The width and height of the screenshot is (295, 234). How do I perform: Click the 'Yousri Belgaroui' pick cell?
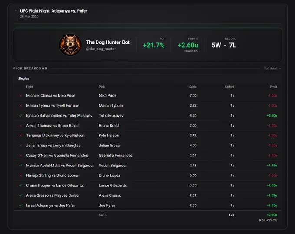pyautogui.click(x=113, y=166)
